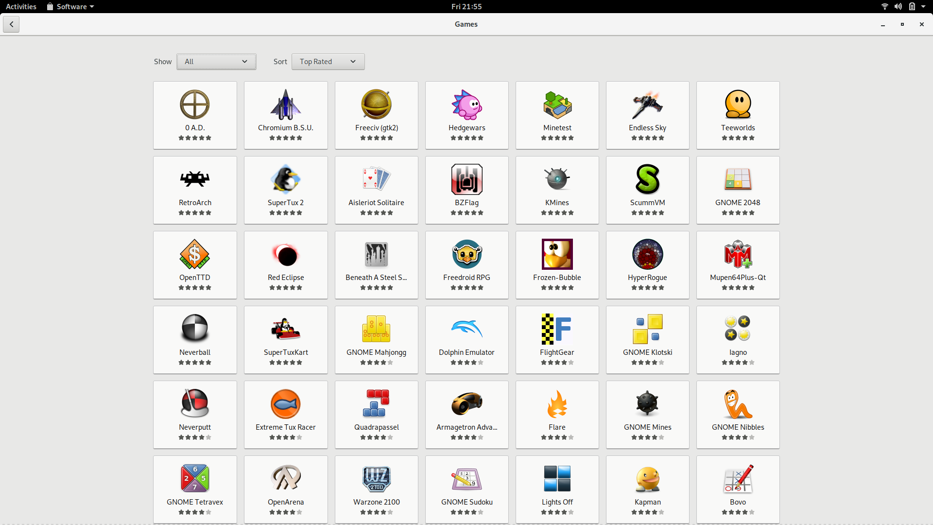Viewport: 933px width, 525px height.
Task: Select the Freeciv (gtk2) globe icon
Action: click(x=377, y=105)
